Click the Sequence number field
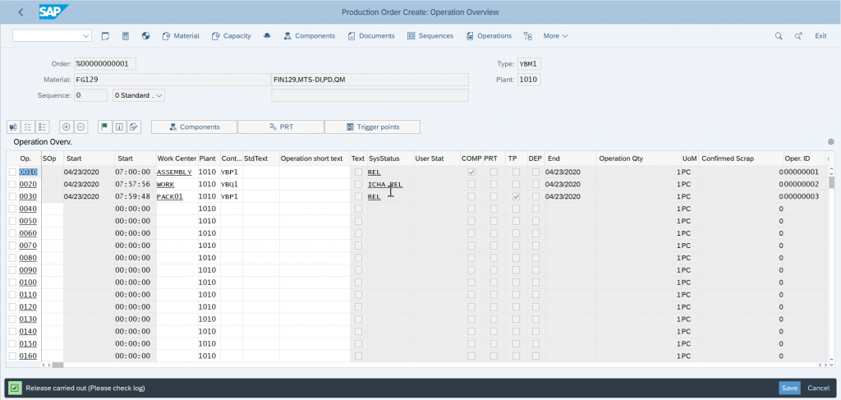841x400 pixels. point(90,95)
